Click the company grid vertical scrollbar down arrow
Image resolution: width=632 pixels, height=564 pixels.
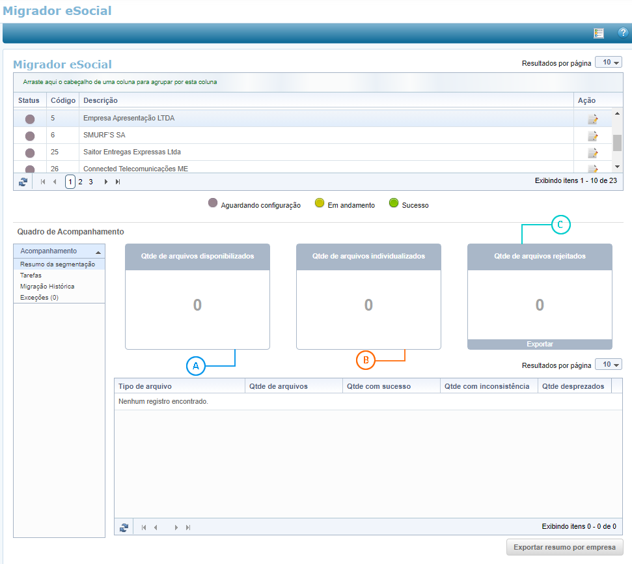[617, 167]
